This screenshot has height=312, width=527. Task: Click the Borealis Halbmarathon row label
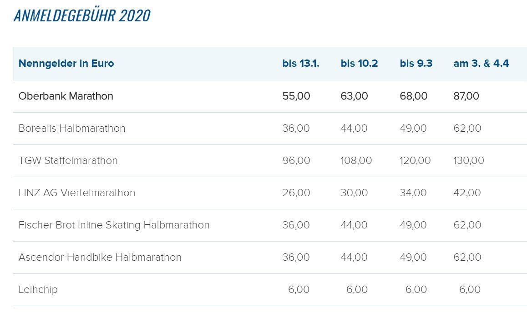click(x=72, y=129)
